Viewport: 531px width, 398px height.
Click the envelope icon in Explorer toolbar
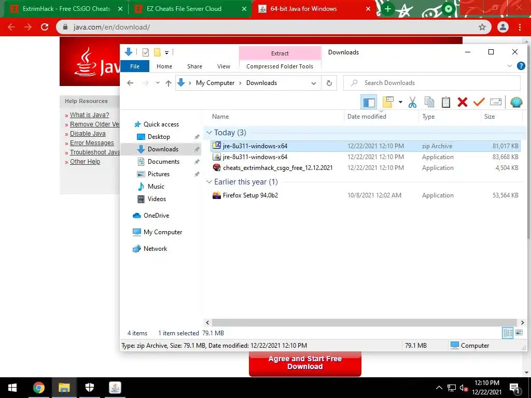click(495, 102)
